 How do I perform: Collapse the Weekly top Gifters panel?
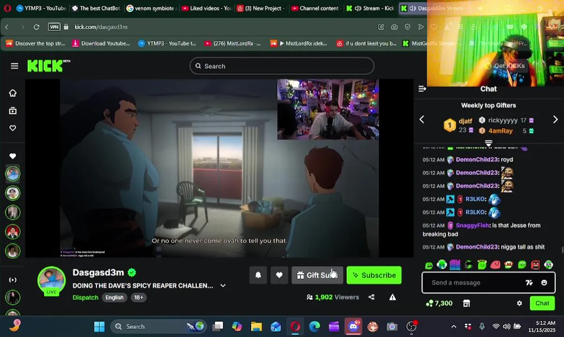pos(489,143)
